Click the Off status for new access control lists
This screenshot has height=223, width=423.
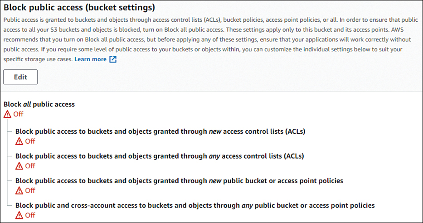[30, 141]
